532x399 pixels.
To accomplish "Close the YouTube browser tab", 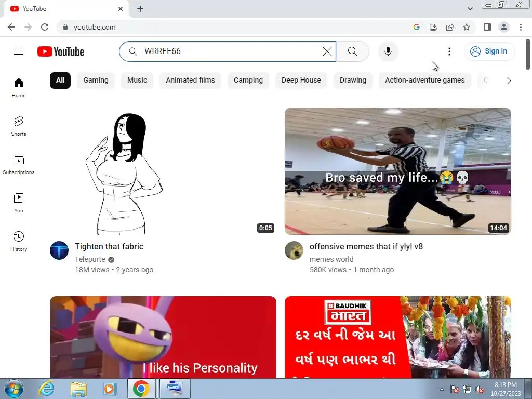I will point(121,9).
